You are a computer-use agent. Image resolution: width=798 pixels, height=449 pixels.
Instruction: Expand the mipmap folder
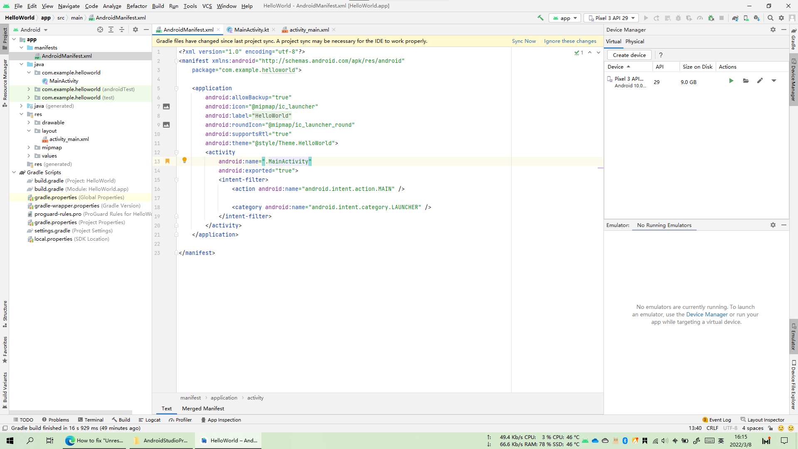point(29,147)
